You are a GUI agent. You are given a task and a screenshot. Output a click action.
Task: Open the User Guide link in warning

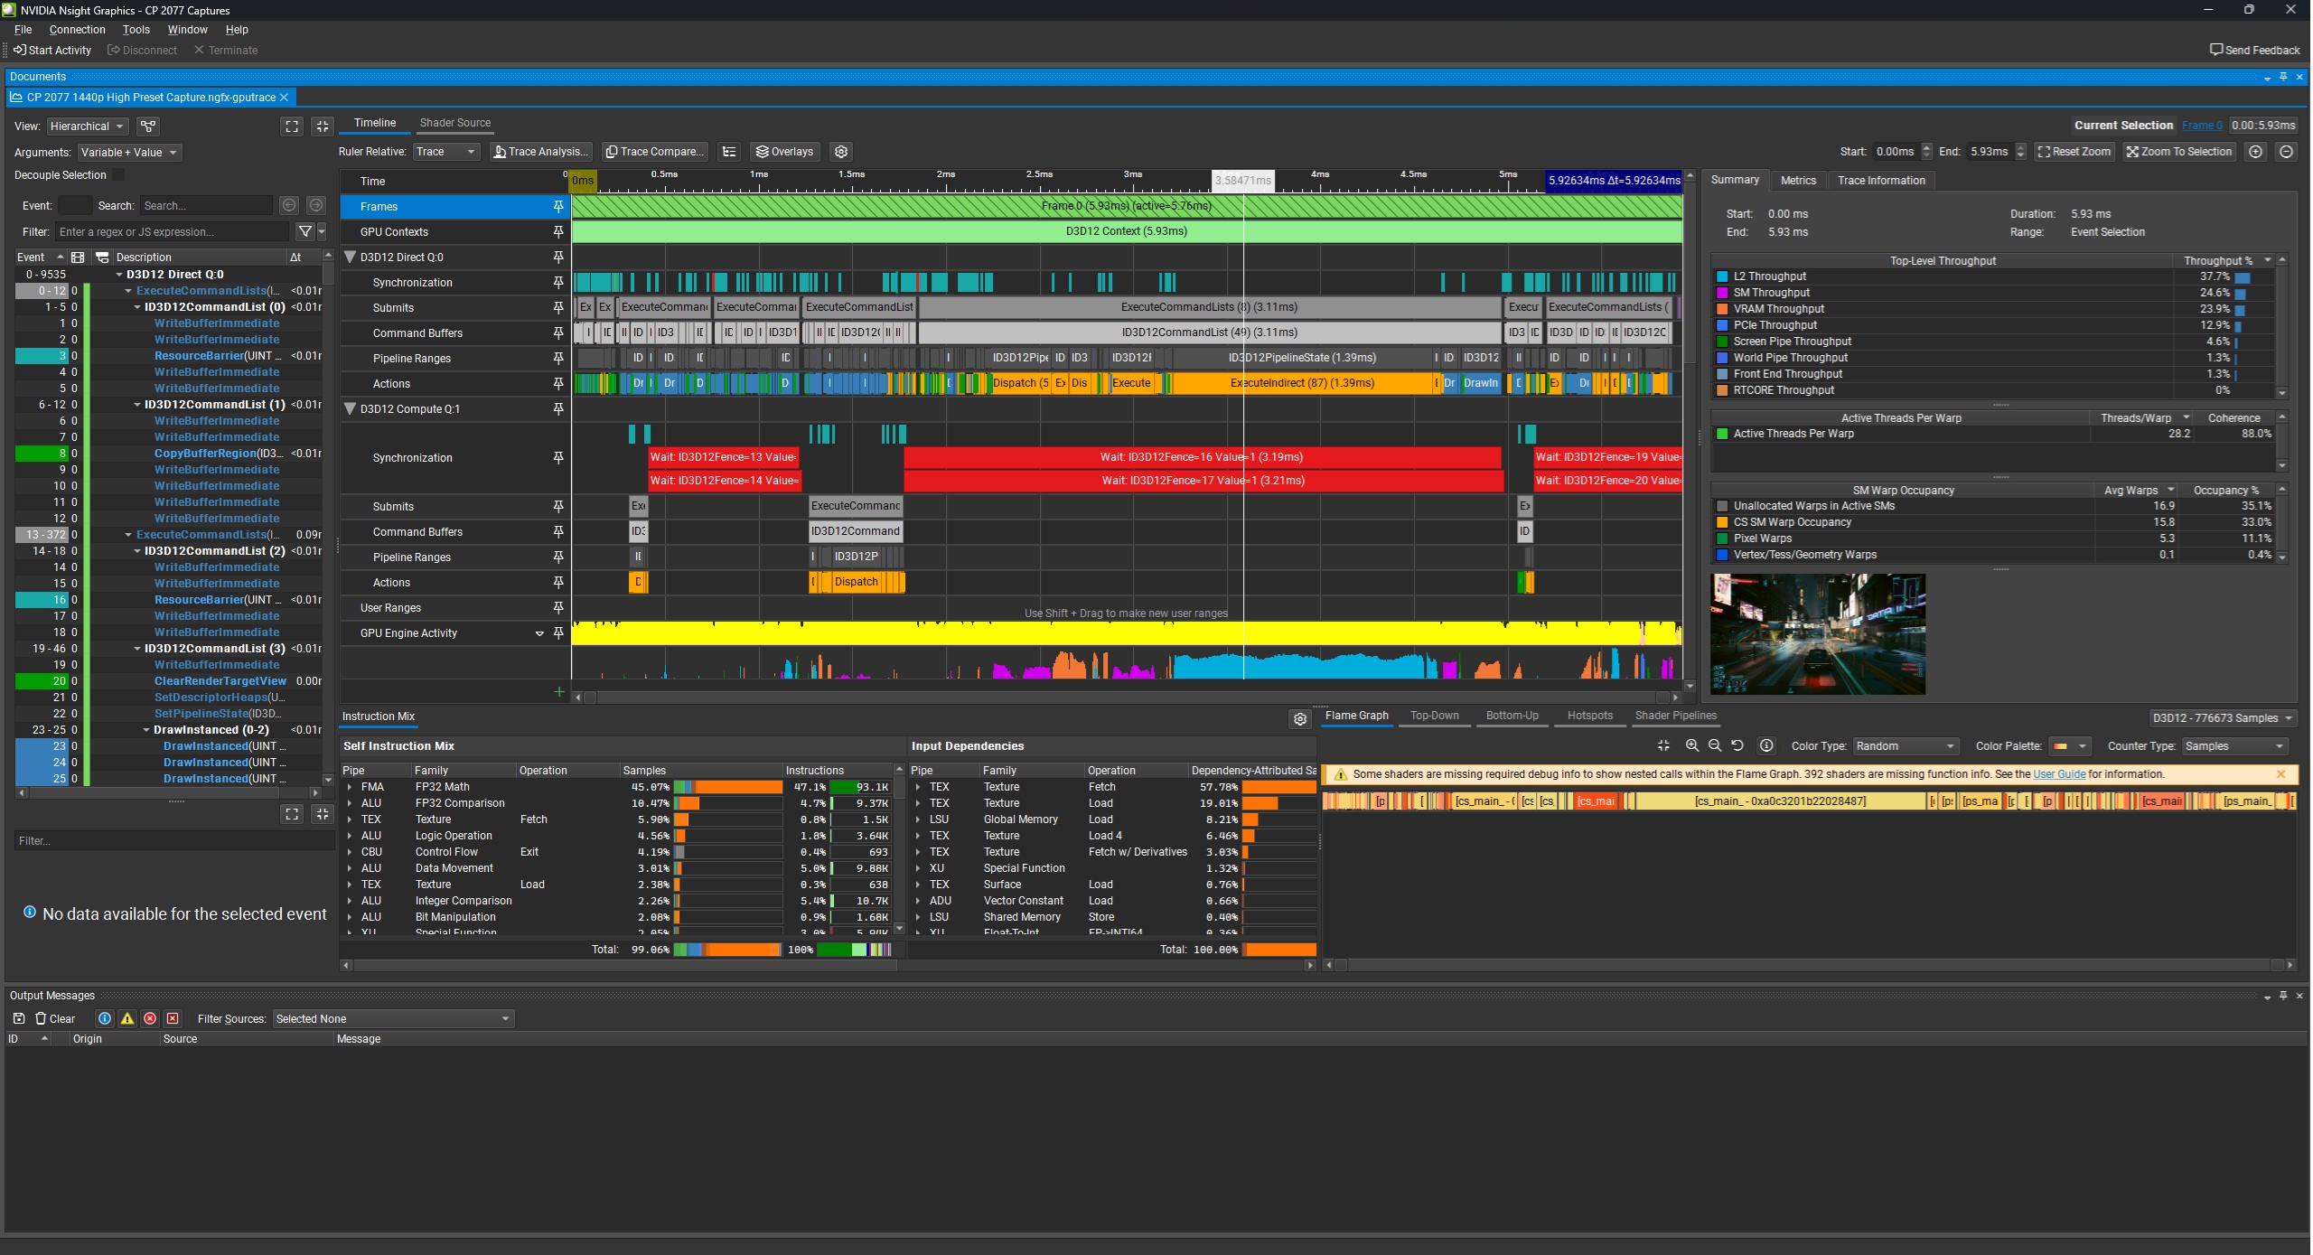[2058, 774]
